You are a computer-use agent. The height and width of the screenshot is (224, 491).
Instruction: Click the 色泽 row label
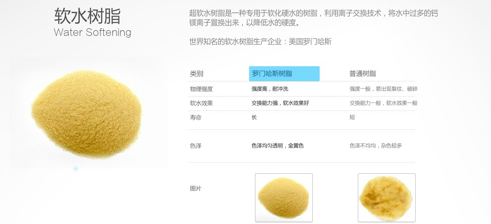coord(195,146)
